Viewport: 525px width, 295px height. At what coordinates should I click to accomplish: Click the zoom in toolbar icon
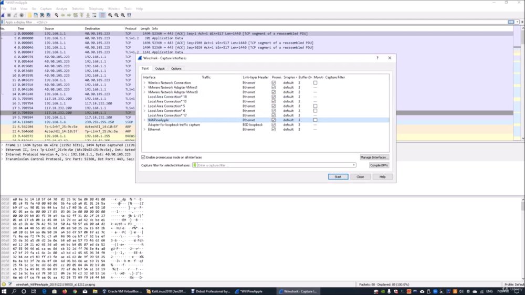[110, 15]
